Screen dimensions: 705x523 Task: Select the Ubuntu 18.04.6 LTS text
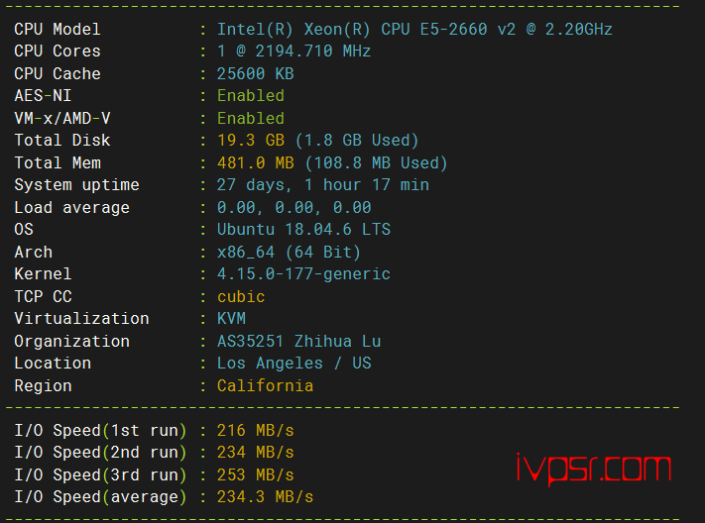click(x=303, y=230)
